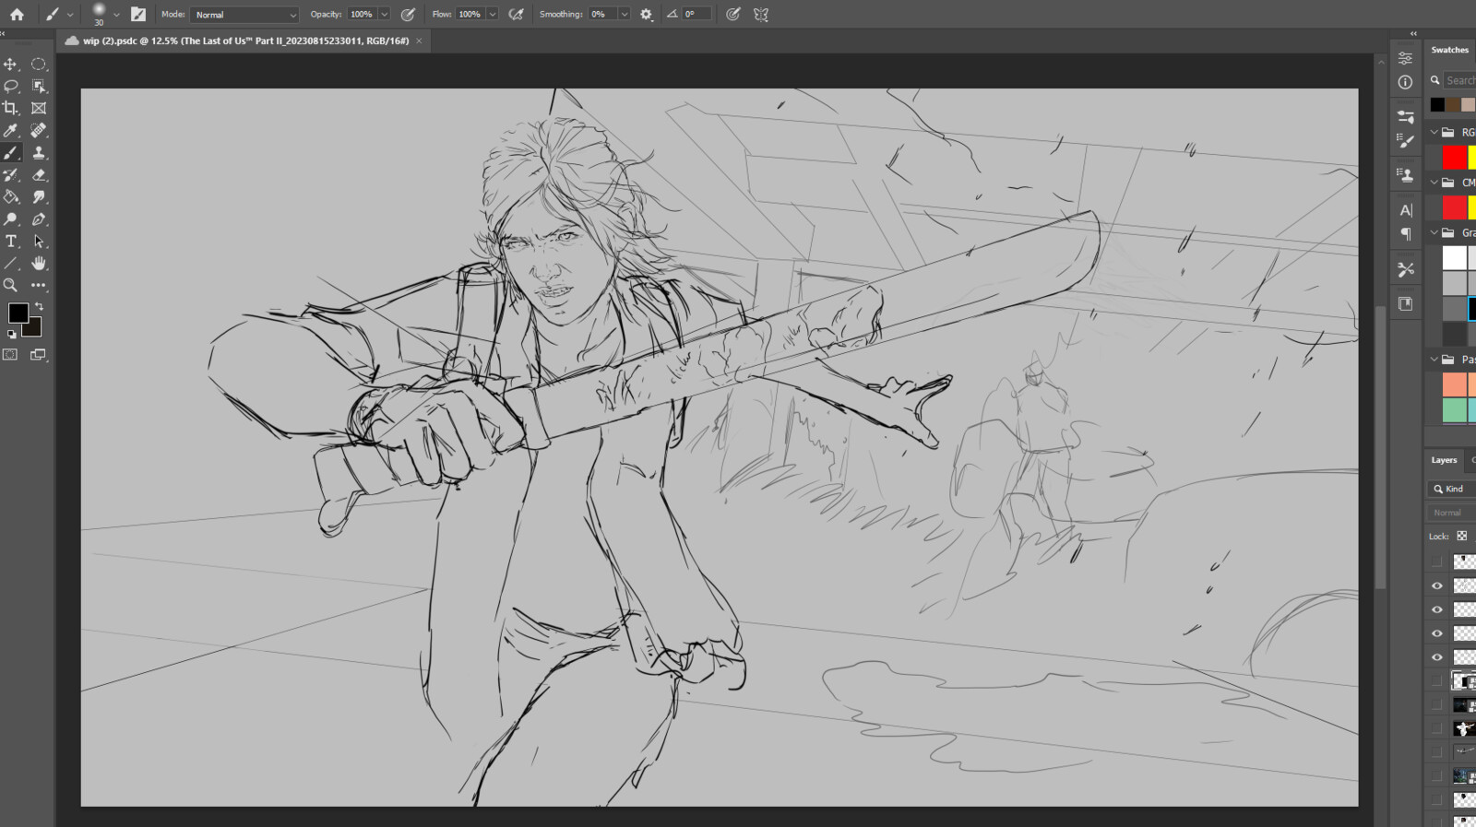Open smoothing options gear
The image size is (1476, 827).
[x=646, y=14]
